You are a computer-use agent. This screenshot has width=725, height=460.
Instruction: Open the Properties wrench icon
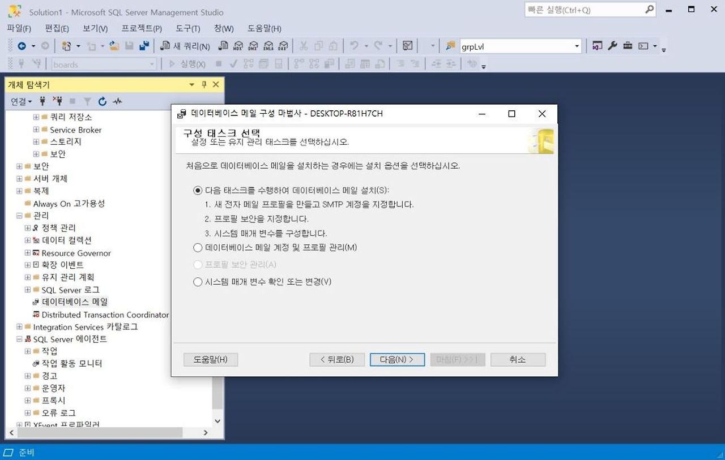point(612,46)
